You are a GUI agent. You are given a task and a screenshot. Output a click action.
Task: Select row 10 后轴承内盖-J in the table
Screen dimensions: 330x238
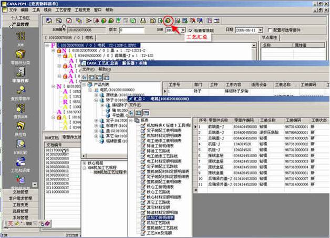[262, 178]
